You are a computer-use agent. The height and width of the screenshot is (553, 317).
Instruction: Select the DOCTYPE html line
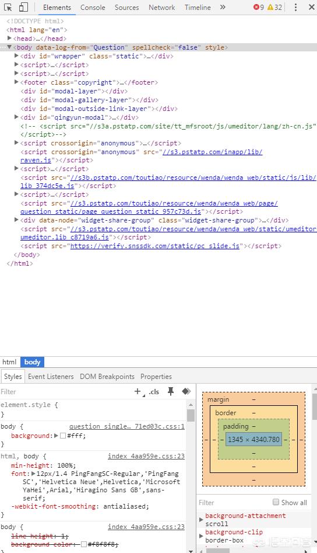pyautogui.click(x=35, y=21)
